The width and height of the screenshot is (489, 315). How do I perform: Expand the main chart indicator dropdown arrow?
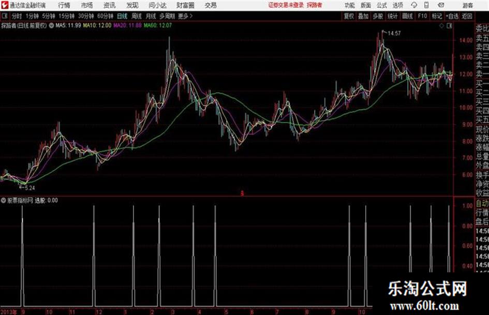click(x=51, y=25)
